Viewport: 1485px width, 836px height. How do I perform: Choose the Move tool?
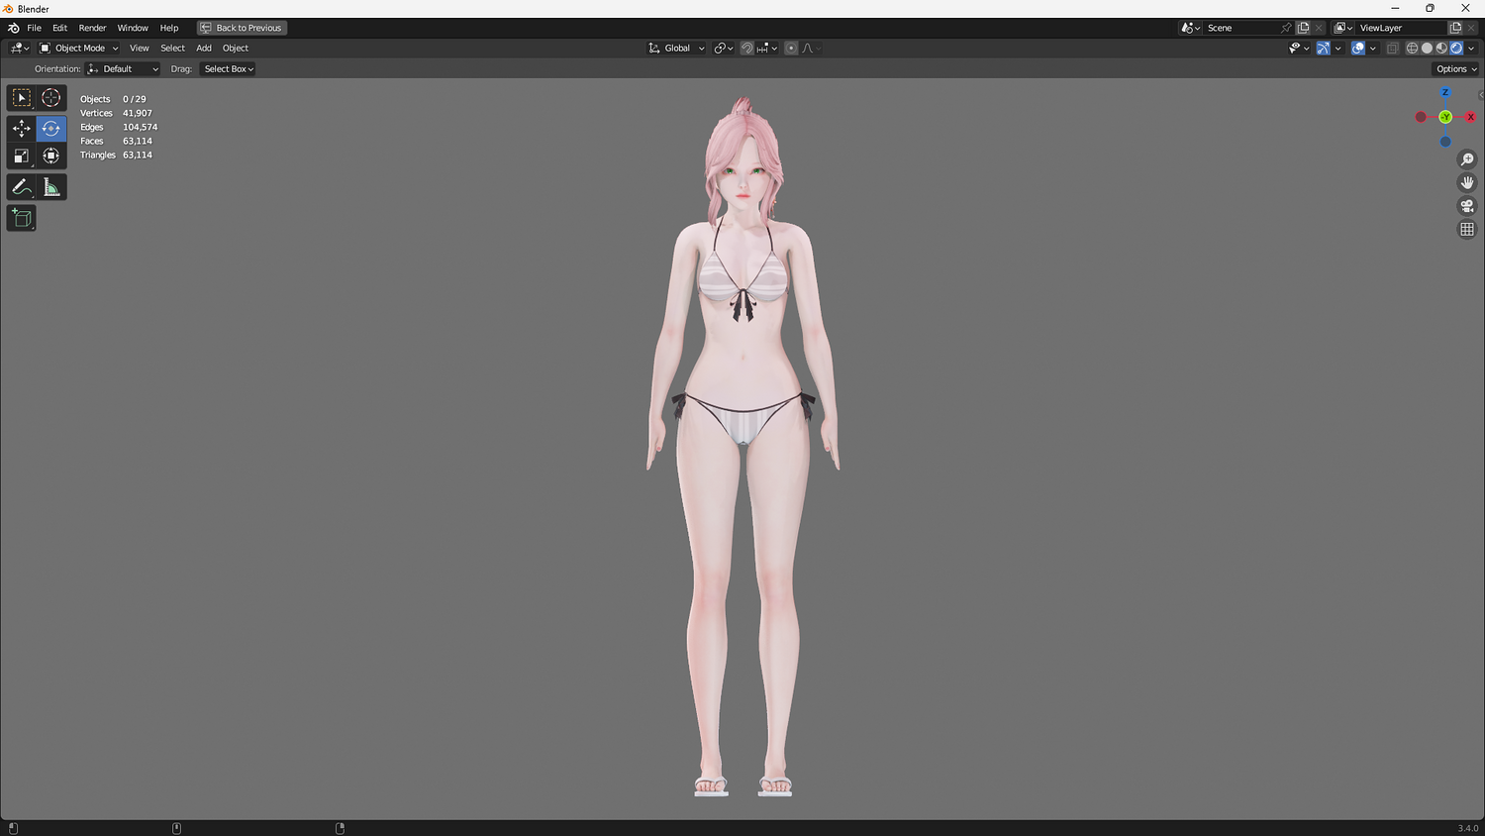pyautogui.click(x=21, y=129)
